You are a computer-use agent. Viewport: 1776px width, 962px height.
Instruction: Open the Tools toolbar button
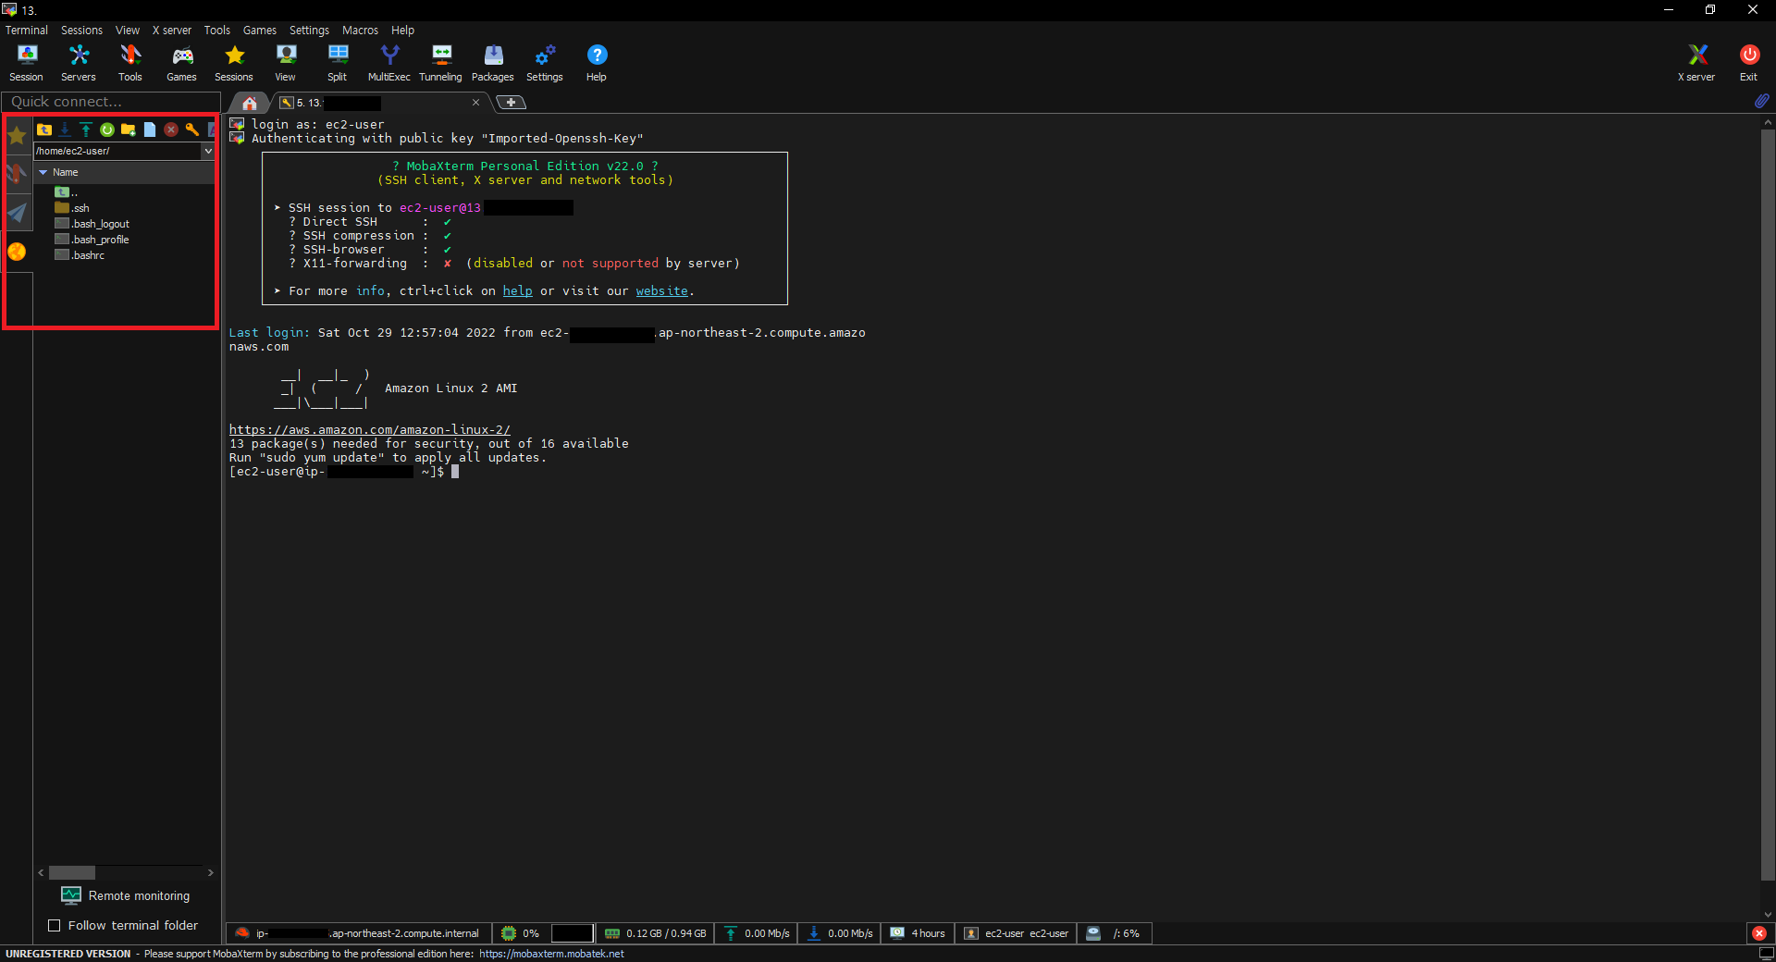130,63
